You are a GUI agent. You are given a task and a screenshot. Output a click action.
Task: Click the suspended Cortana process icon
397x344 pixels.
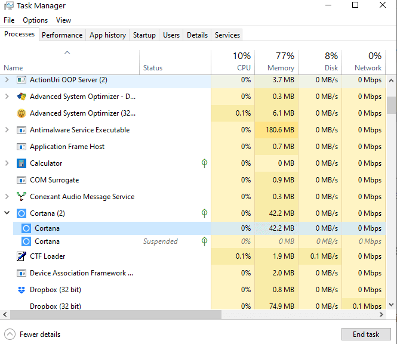click(x=26, y=241)
